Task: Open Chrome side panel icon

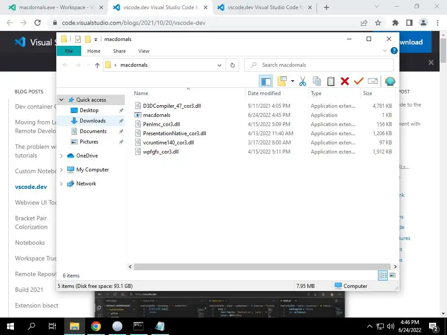Action: pyautogui.click(x=409, y=23)
